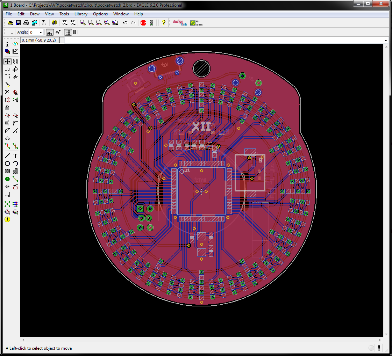Viewport: 392px width, 356px height.
Task: Toggle the single-pane view button
Action: pos(68,32)
